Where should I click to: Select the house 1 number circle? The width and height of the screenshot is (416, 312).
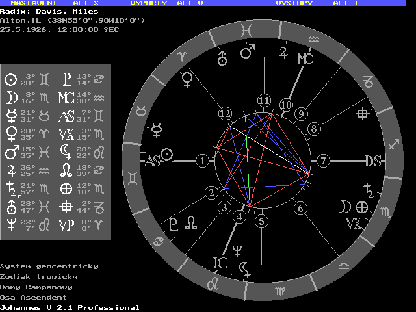(203, 161)
